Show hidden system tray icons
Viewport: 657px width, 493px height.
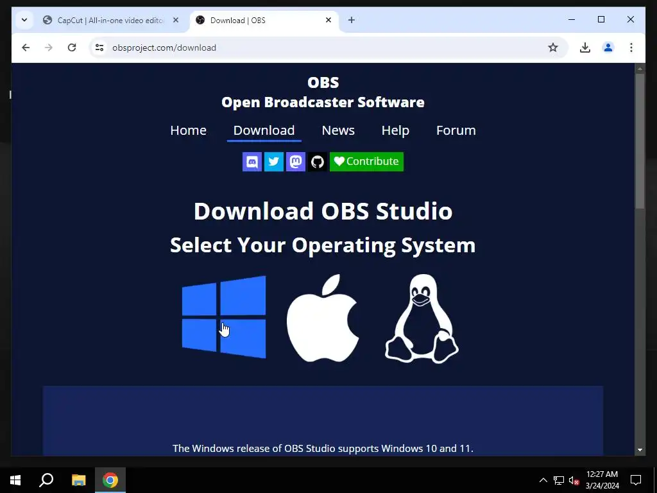(x=543, y=480)
